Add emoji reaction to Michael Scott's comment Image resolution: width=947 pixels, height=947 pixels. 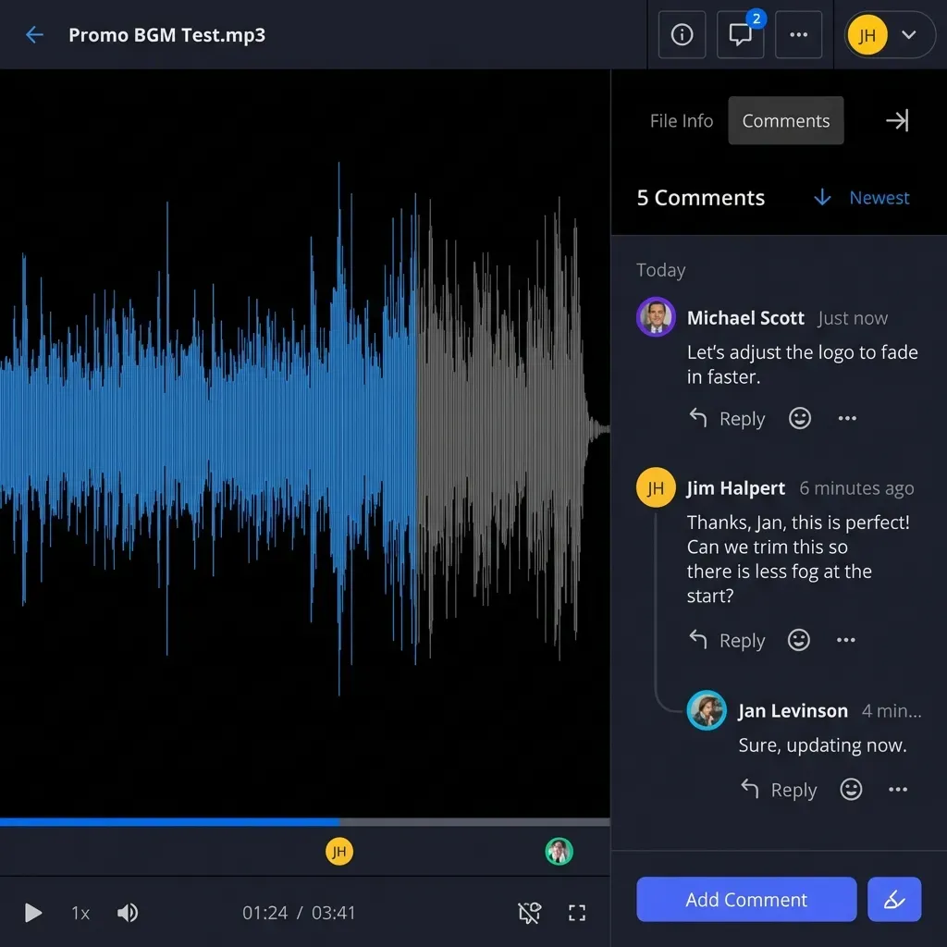click(799, 418)
